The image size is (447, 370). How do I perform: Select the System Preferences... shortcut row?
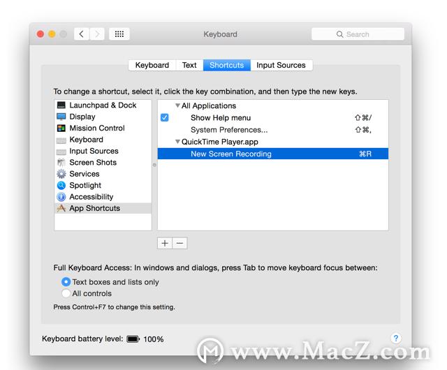pyautogui.click(x=273, y=130)
